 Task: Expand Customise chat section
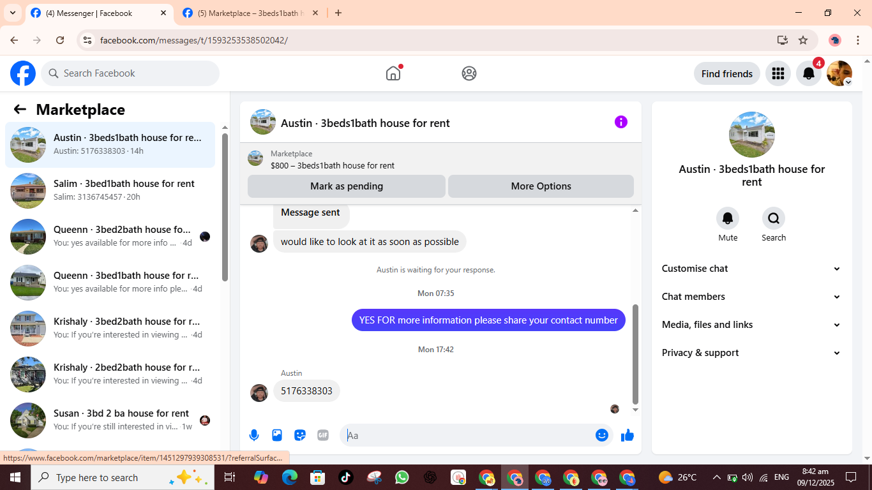pyautogui.click(x=751, y=269)
